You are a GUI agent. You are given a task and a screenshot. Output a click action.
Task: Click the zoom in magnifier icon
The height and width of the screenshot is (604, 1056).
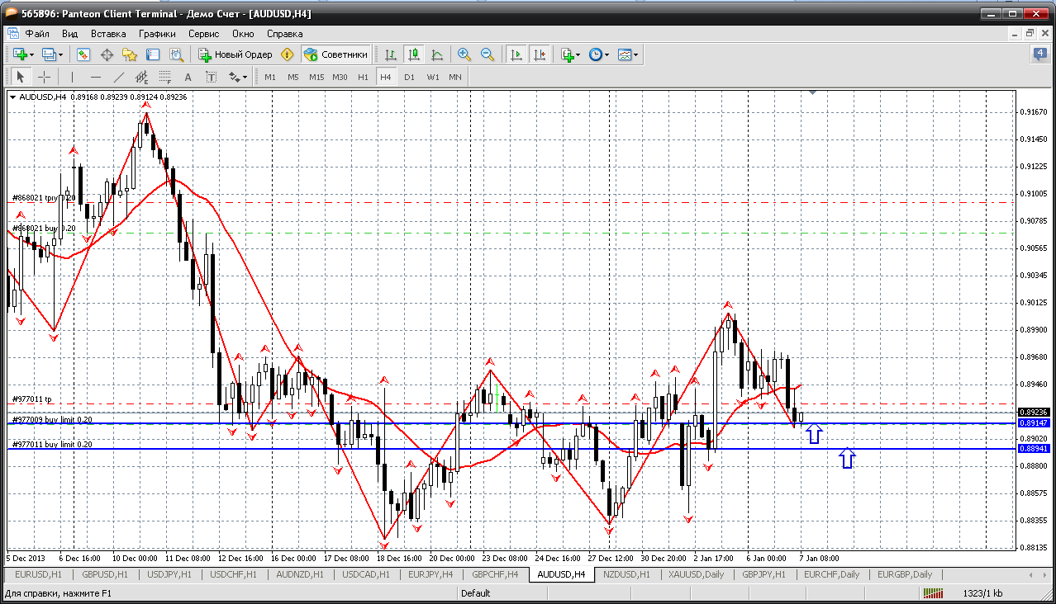464,54
